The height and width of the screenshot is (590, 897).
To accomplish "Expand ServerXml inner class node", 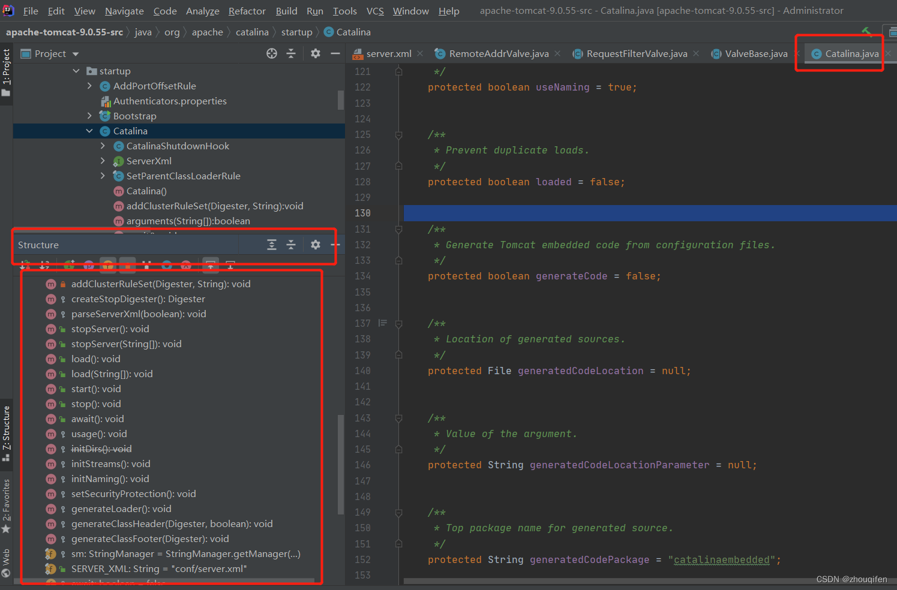I will pos(103,161).
